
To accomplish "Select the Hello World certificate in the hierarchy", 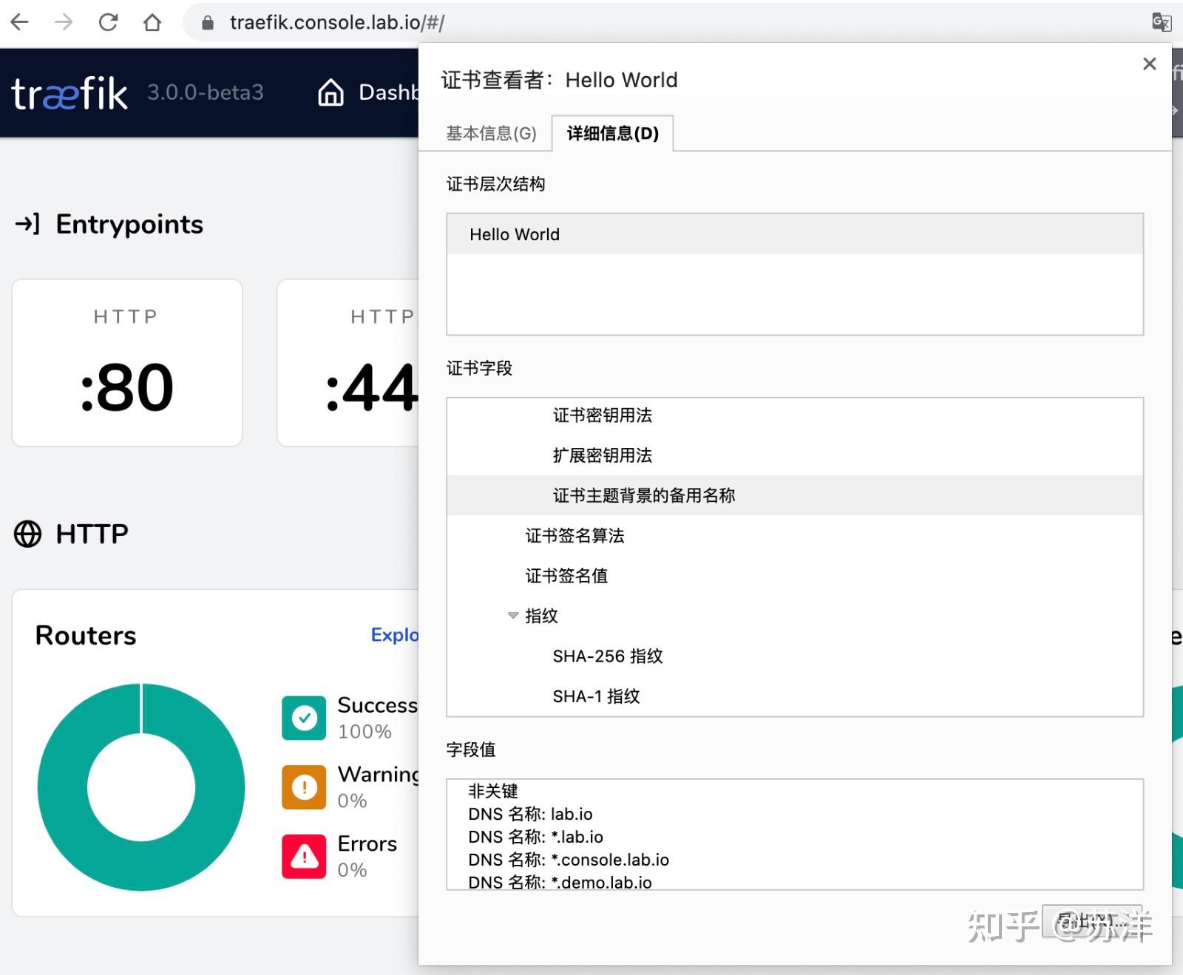I will tap(515, 234).
